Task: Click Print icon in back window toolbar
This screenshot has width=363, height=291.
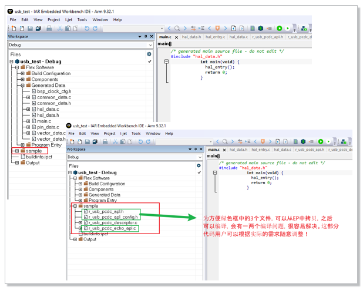Action: pyautogui.click(x=49, y=28)
